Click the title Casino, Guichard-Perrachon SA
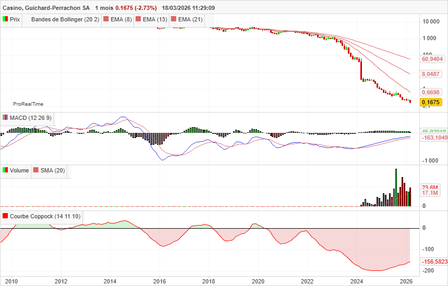 pyautogui.click(x=46, y=8)
